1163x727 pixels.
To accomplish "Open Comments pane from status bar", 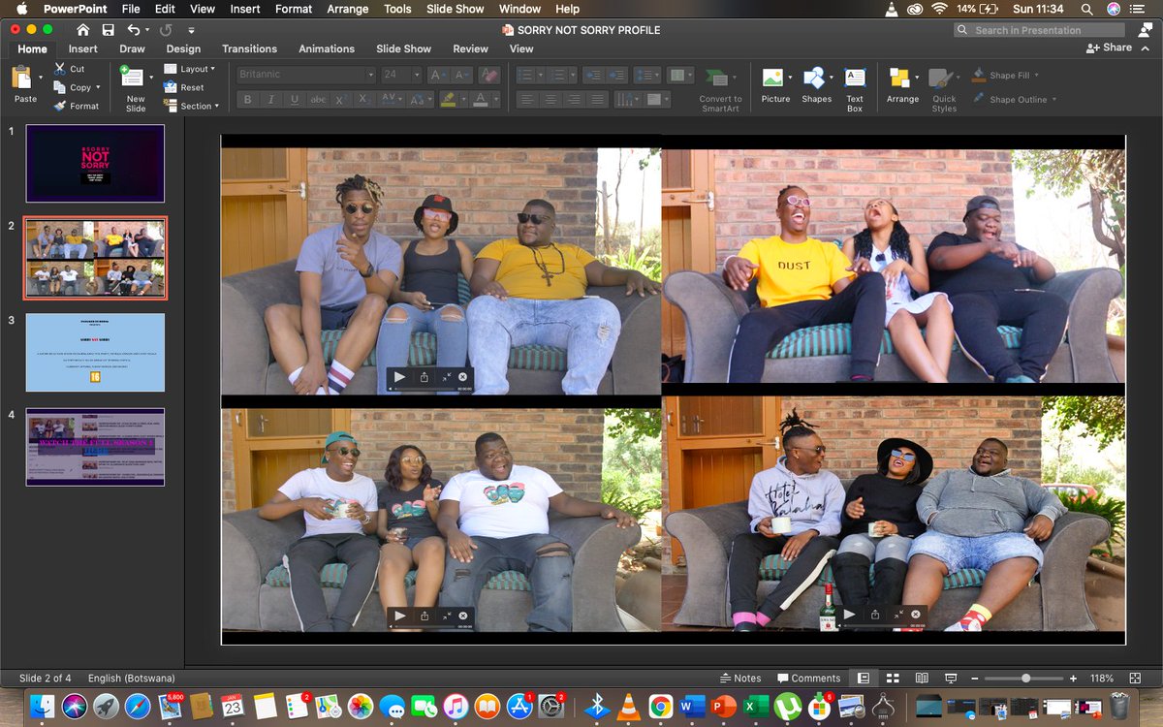I will point(808,679).
